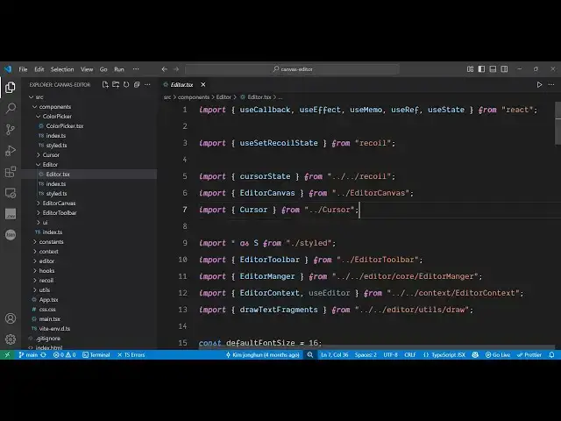Open the Accounts menu icon
Screen dimensions: 561x421
[x=11, y=318]
